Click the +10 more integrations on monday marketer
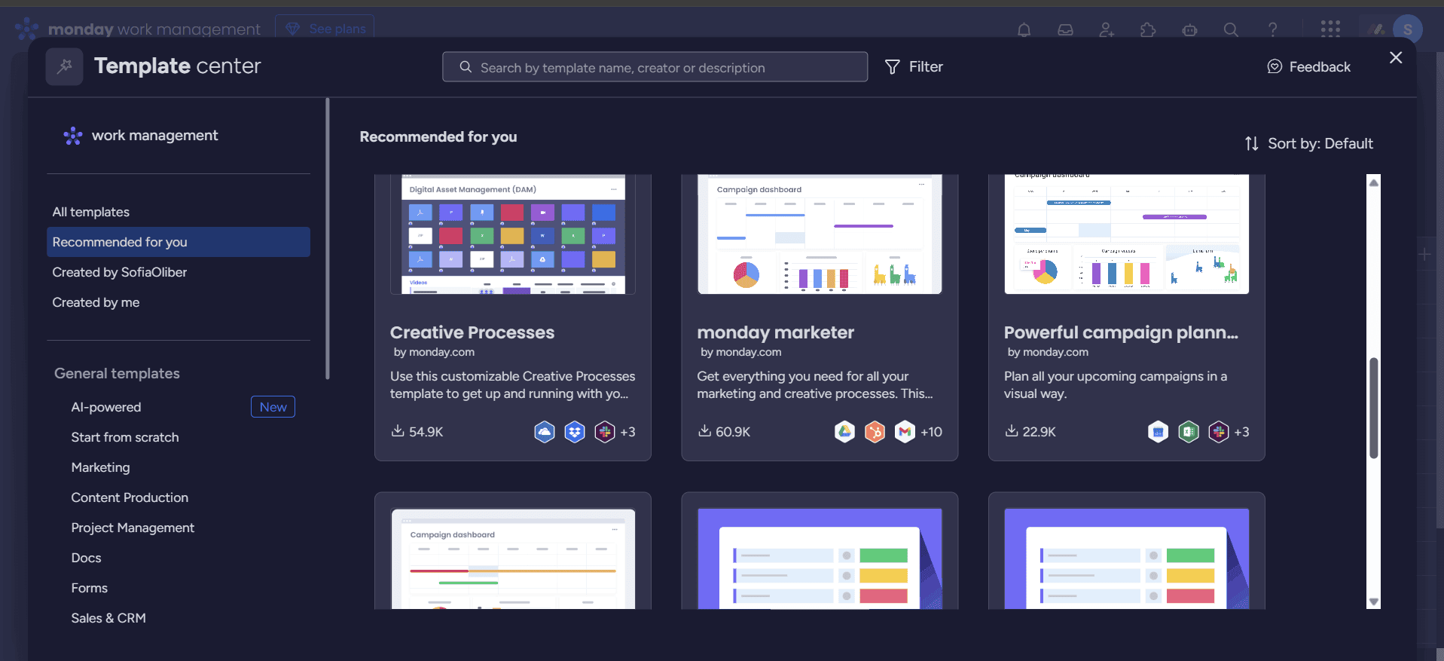The width and height of the screenshot is (1444, 661). [932, 432]
